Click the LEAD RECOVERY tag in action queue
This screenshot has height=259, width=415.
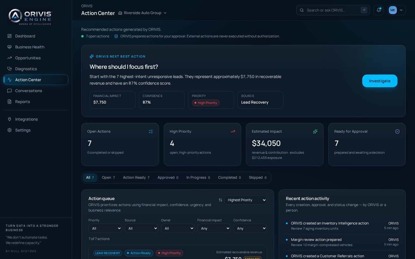point(108,253)
